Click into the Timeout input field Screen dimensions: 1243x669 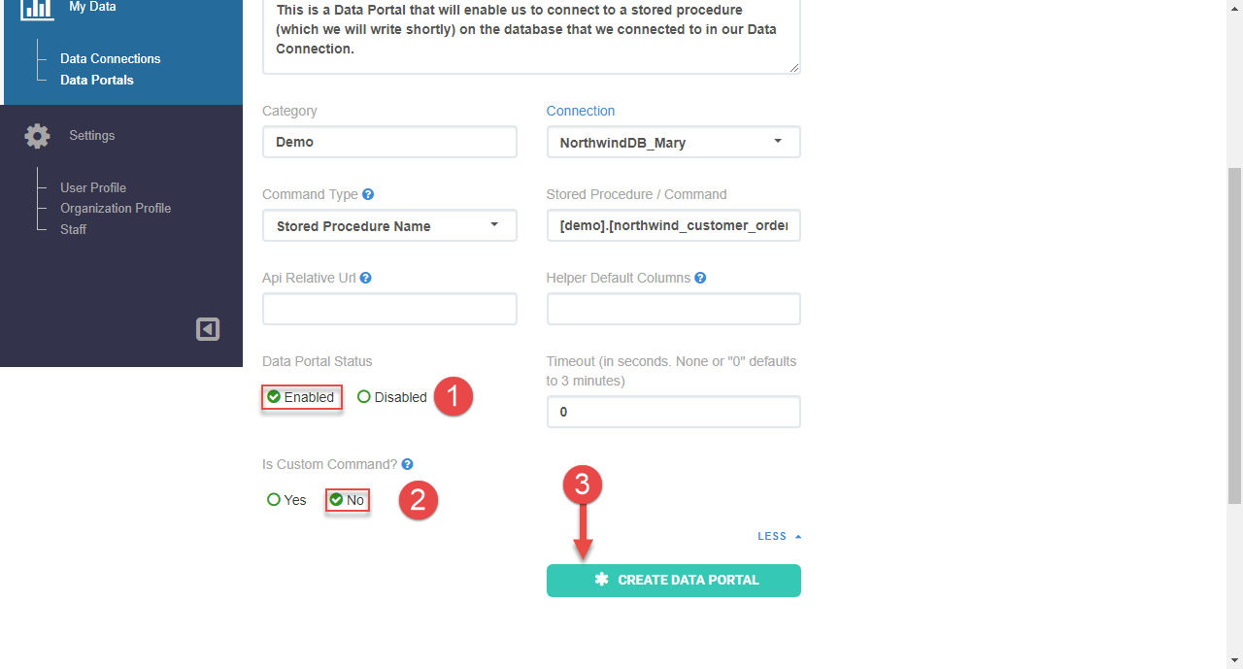[x=674, y=412]
